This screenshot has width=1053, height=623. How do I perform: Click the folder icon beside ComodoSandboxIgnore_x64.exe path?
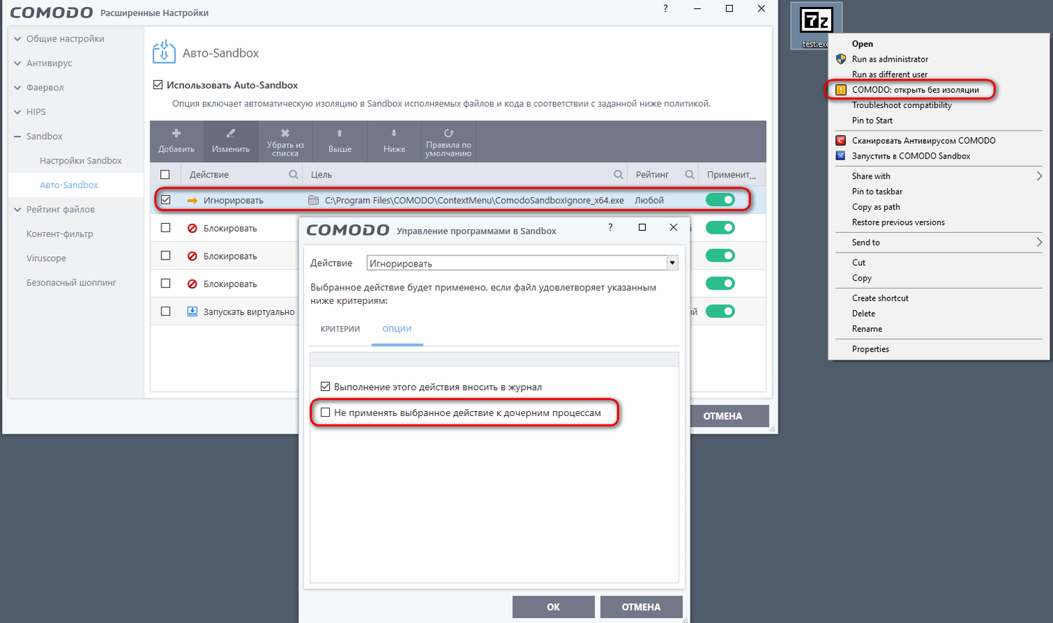314,201
